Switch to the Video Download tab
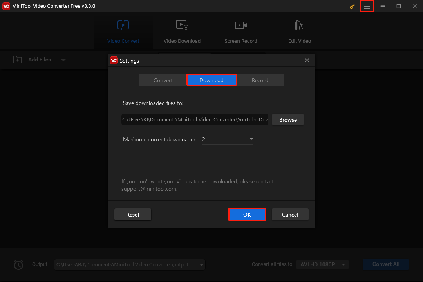This screenshot has width=423, height=282. (x=182, y=32)
